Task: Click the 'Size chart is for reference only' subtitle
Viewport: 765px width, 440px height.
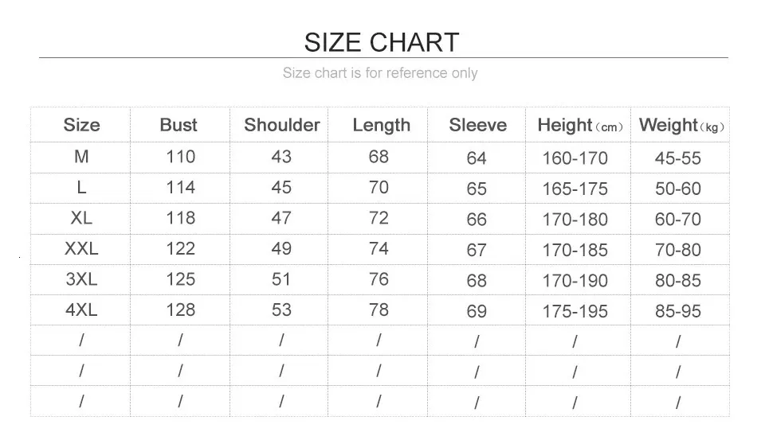Action: (x=380, y=73)
